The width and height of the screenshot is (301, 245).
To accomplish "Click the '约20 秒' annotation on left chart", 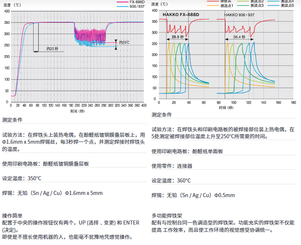I will point(52,49).
